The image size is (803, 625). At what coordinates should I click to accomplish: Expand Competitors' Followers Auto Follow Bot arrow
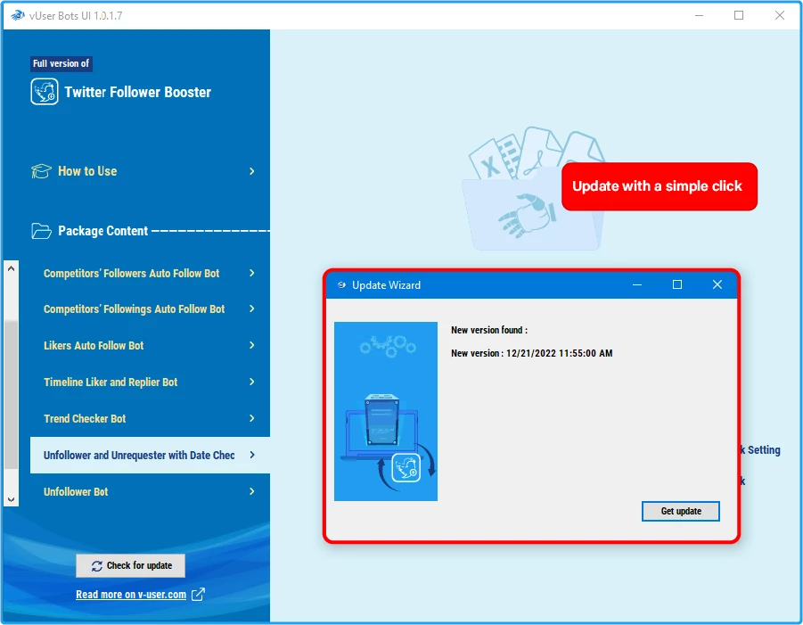point(251,273)
